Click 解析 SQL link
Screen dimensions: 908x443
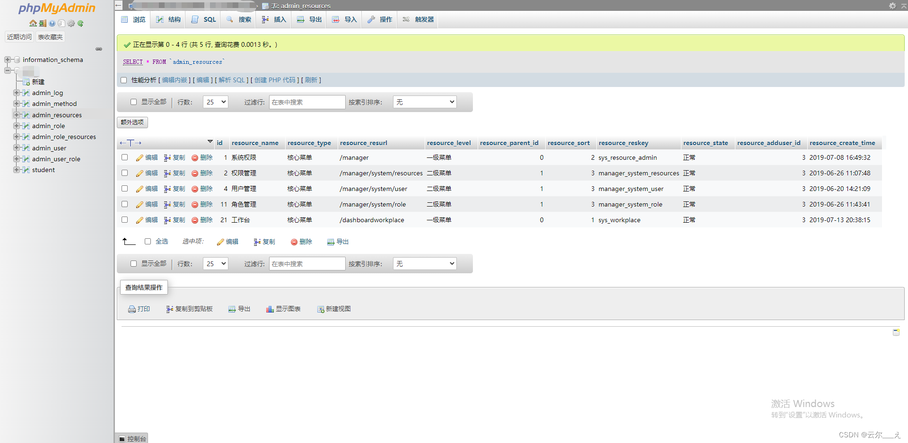click(232, 80)
